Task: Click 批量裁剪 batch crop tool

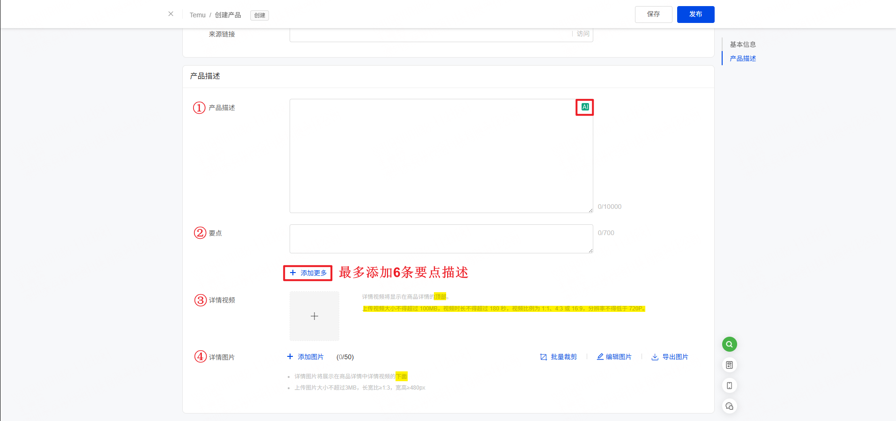Action: [x=559, y=357]
